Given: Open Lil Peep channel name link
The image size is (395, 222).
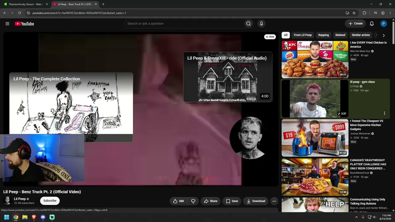Looking at the screenshot, I should tap(20, 199).
